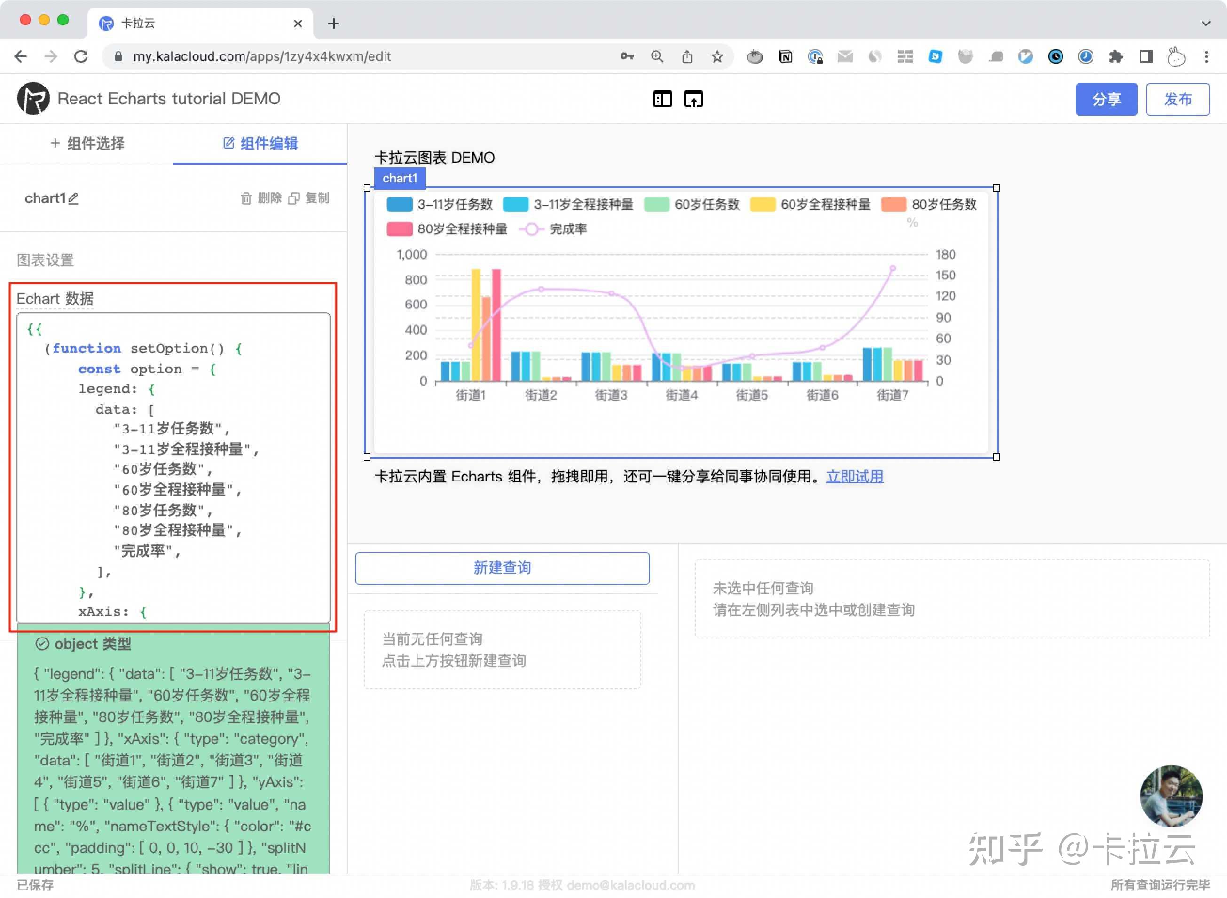Switch to the 组件编辑 tab
This screenshot has width=1227, height=898.
click(261, 143)
